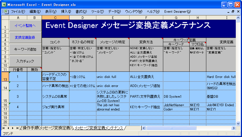This screenshot has height=137, width=242.
Task: Select column H header
Action: pos(198,18)
